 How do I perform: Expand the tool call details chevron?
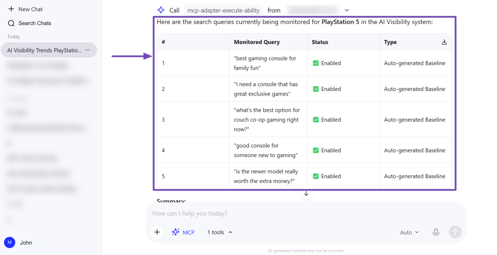coord(347,10)
